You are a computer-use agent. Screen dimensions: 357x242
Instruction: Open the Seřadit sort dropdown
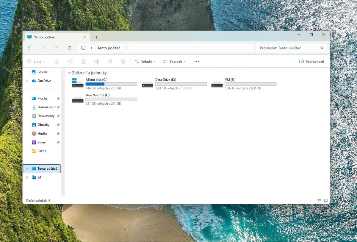point(145,62)
